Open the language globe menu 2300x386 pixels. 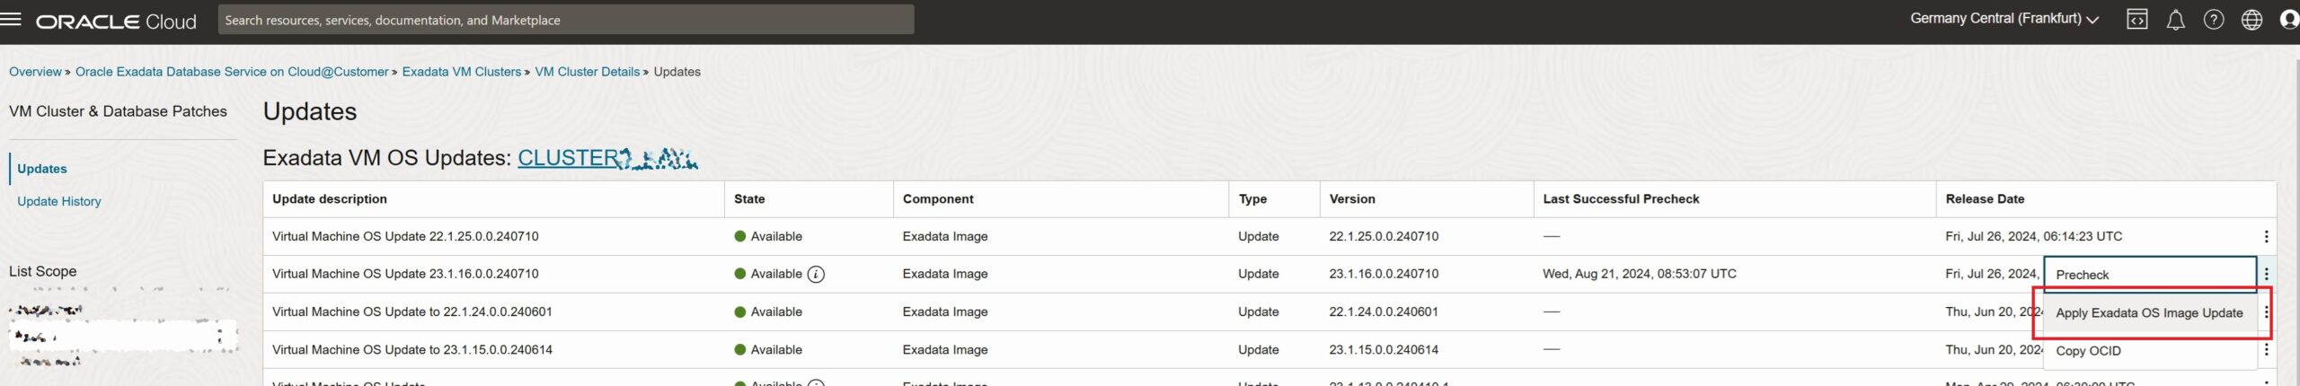tap(2251, 20)
